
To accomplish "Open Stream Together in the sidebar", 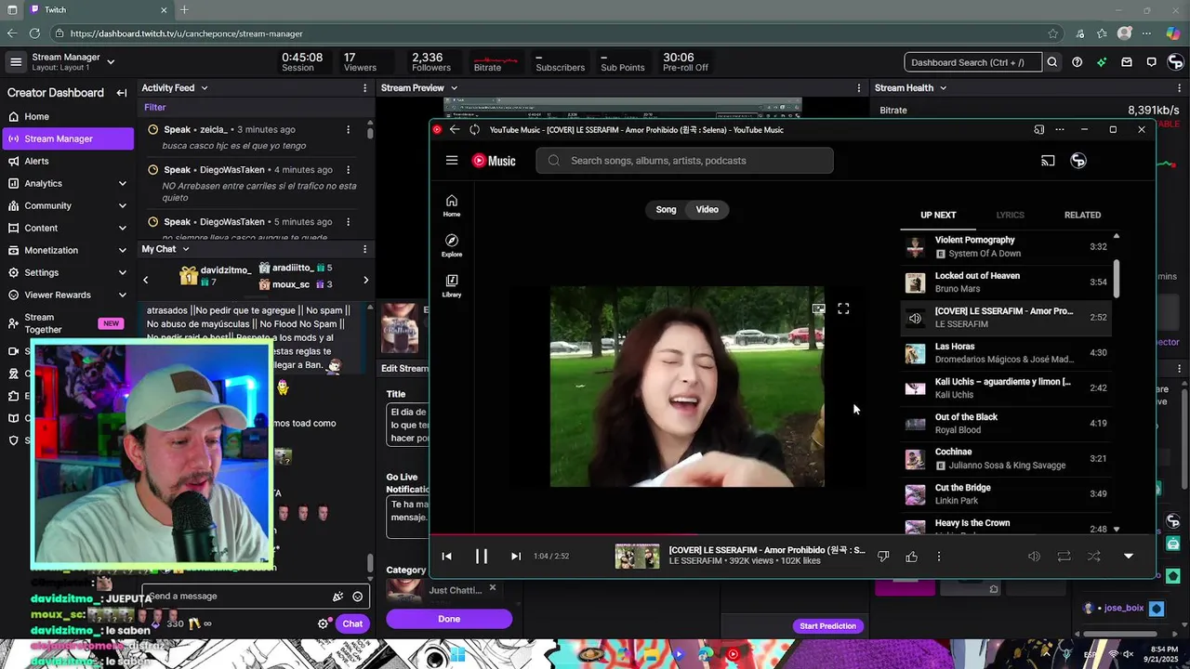I will tap(67, 323).
